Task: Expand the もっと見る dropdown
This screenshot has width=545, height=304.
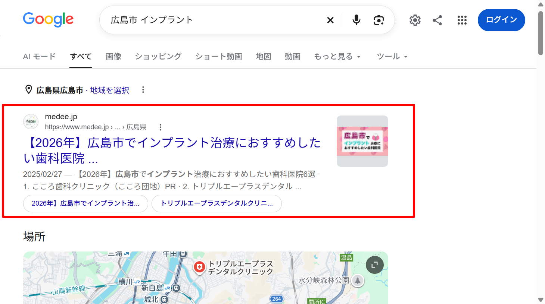Action: tap(337, 57)
